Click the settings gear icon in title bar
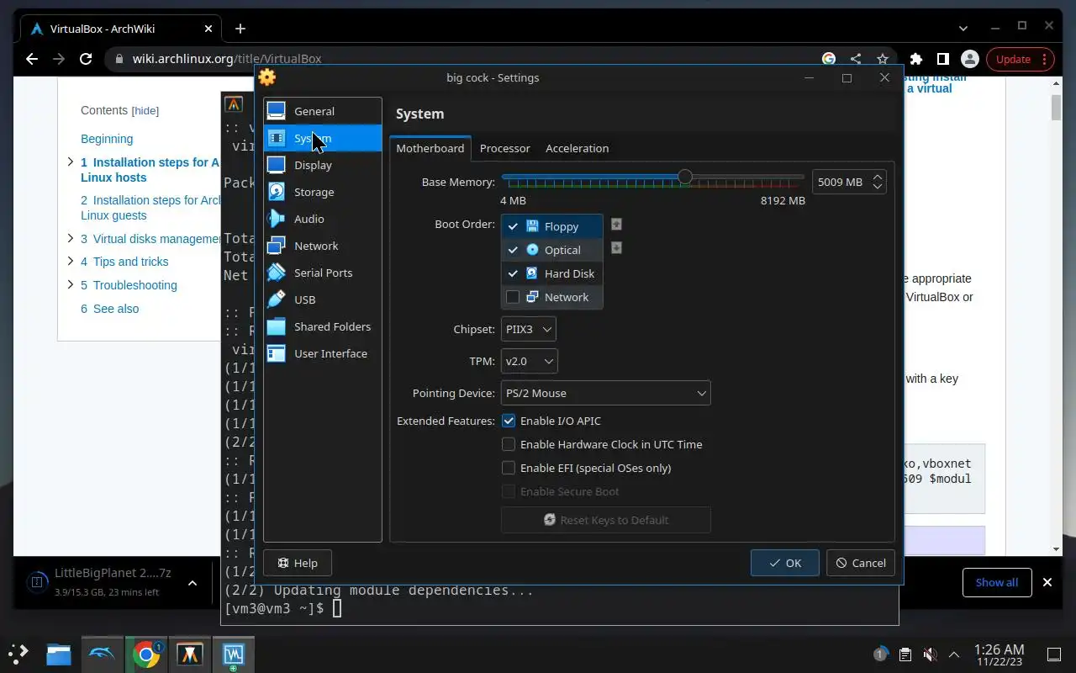This screenshot has height=673, width=1076. 267,77
